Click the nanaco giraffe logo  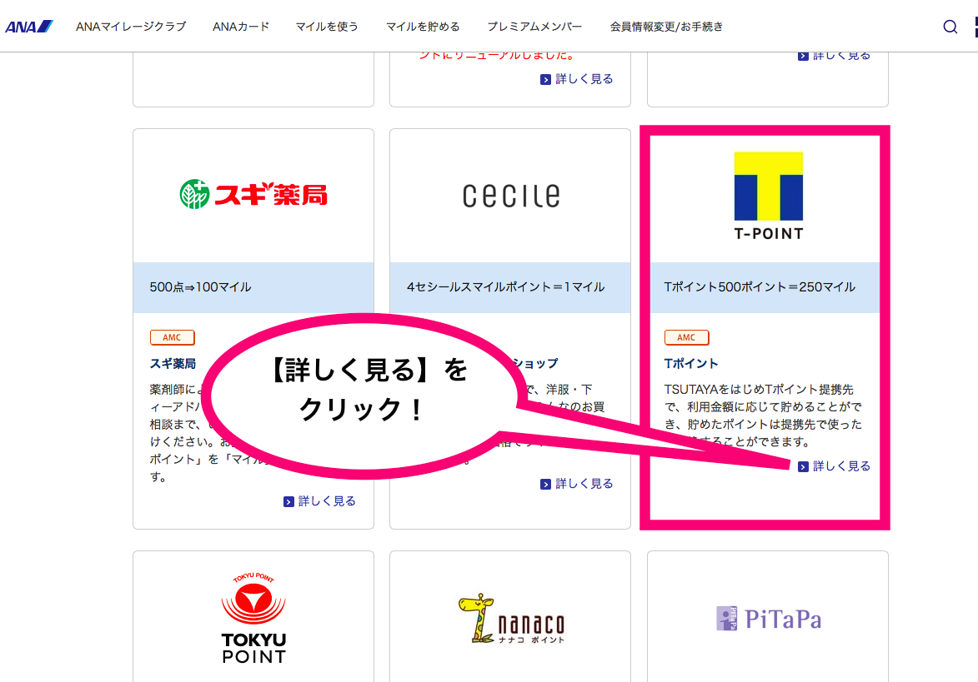click(510, 619)
